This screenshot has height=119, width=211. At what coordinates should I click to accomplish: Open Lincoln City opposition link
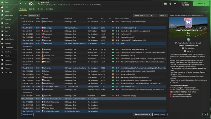(x=48, y=31)
